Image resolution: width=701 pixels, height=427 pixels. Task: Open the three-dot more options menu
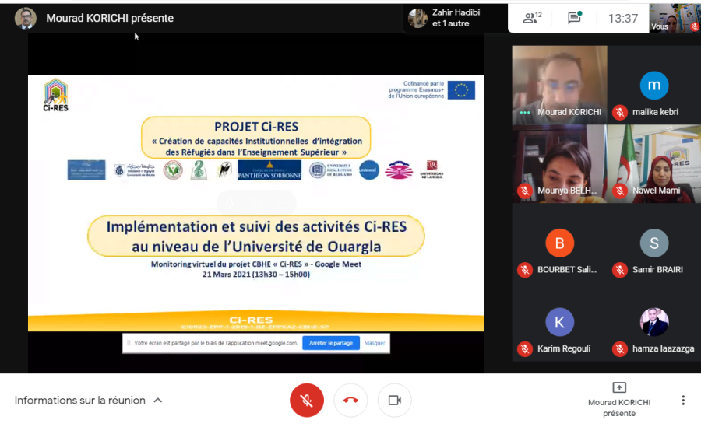click(683, 401)
